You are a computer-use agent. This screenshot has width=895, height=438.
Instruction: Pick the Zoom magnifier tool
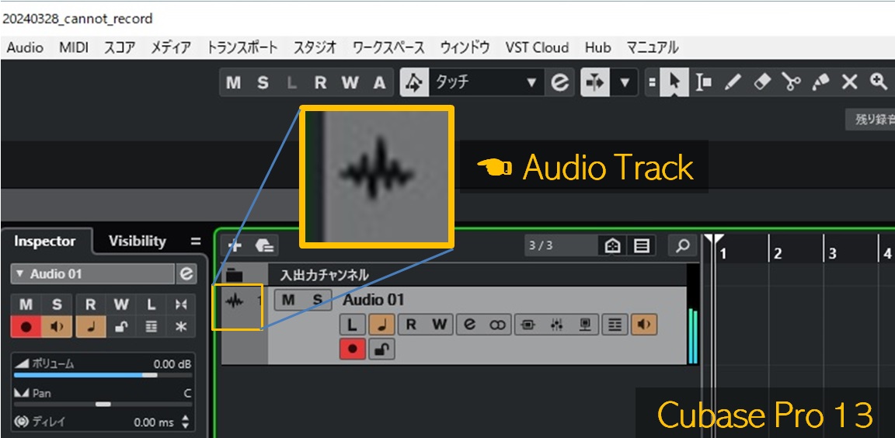pyautogui.click(x=879, y=82)
